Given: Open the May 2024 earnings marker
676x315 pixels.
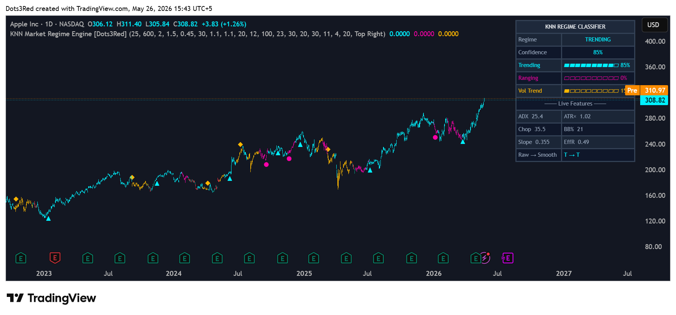Looking at the screenshot, I should click(x=217, y=258).
